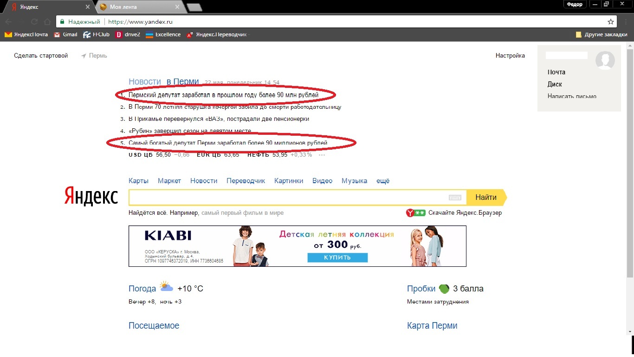Click the Yandex Browser logo icon

[x=410, y=213]
